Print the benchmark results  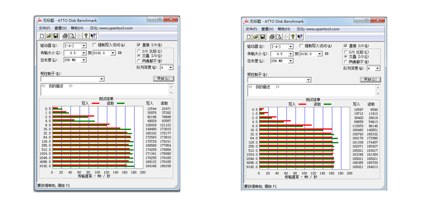(65, 36)
